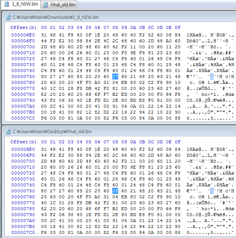Image resolution: width=236 pixels, height=238 pixels.
Task: Click column header 0A in Final_old.Bin window
Action: (133, 142)
